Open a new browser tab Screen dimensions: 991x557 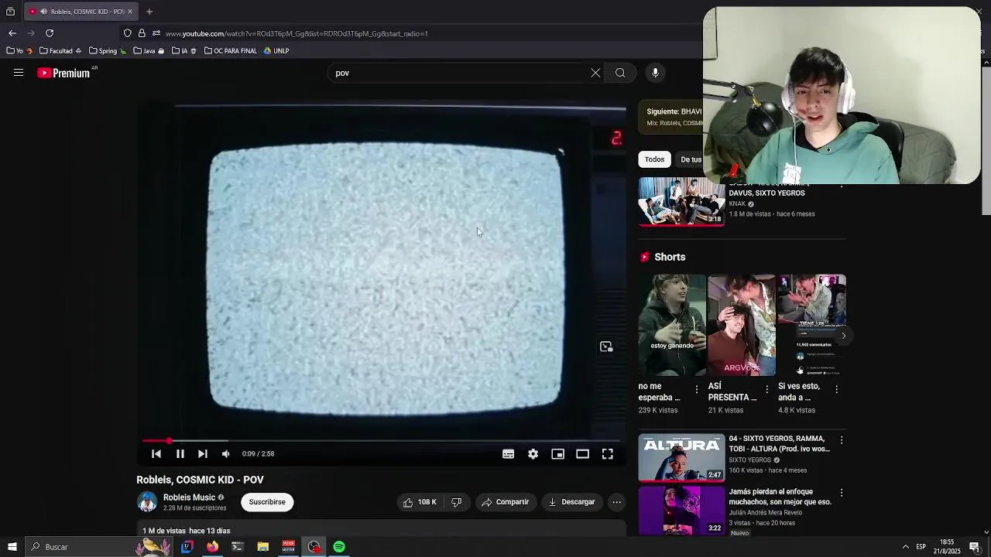tap(149, 12)
